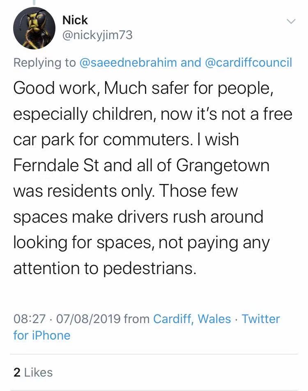Expand the tweet options chevron
308x391 pixels.
click(x=291, y=21)
